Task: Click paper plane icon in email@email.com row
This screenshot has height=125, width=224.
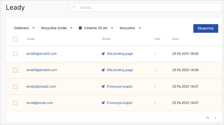Action: pos(103,103)
